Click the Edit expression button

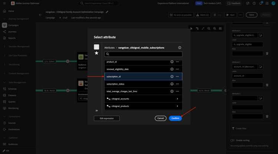point(107,118)
